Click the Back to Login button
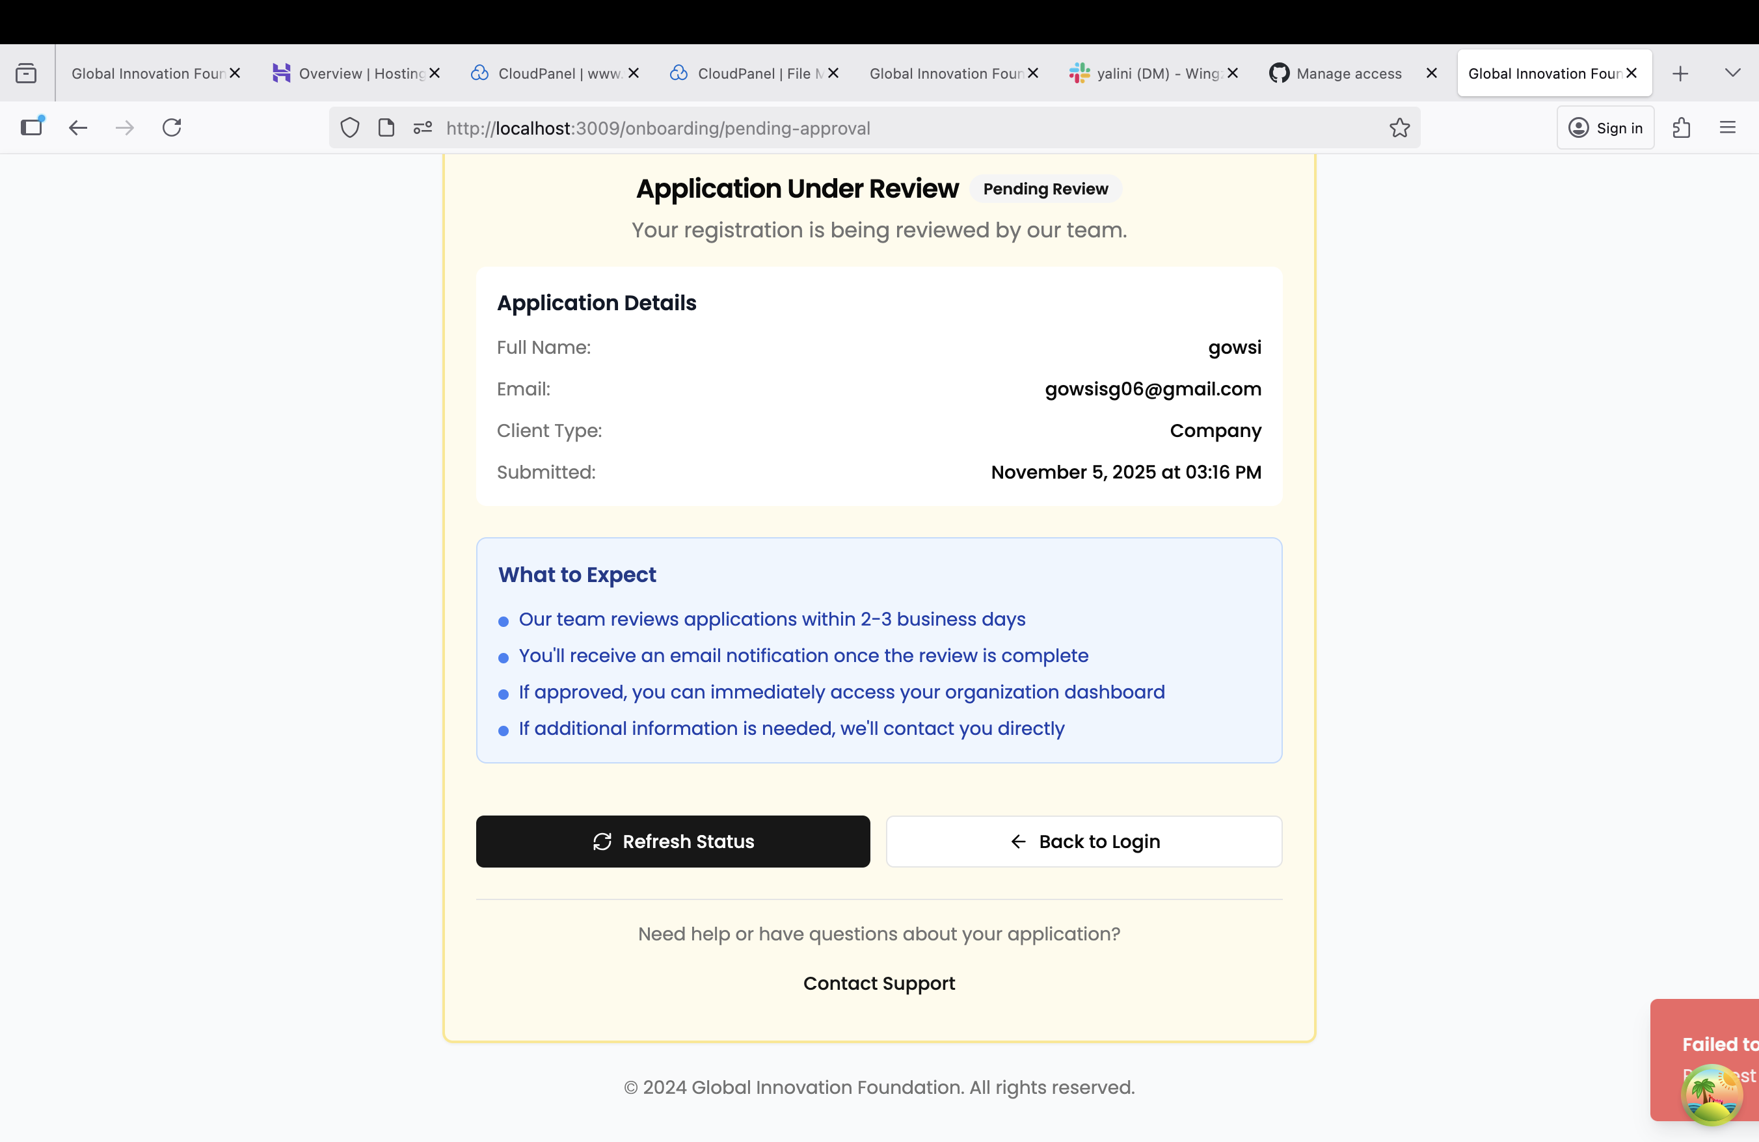This screenshot has width=1759, height=1142. click(1084, 842)
